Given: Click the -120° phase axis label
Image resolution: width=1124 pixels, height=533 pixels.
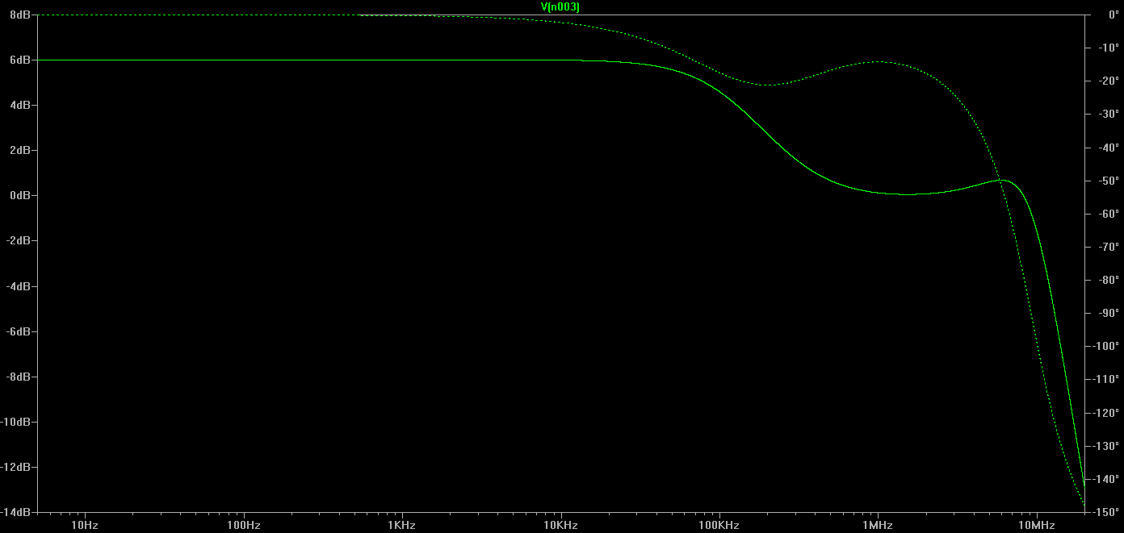Looking at the screenshot, I should point(1105,413).
